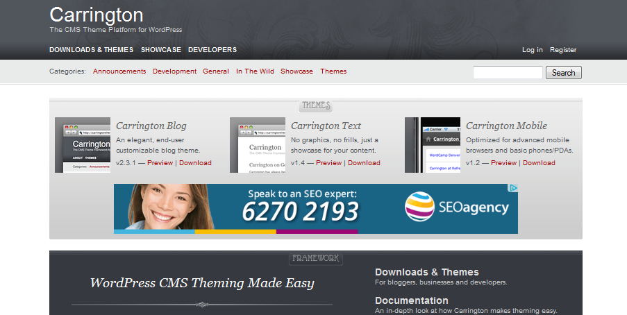627x315 pixels.
Task: Click the 'The CMS Theme Platform for WordPress' tagline
Action: (115, 30)
